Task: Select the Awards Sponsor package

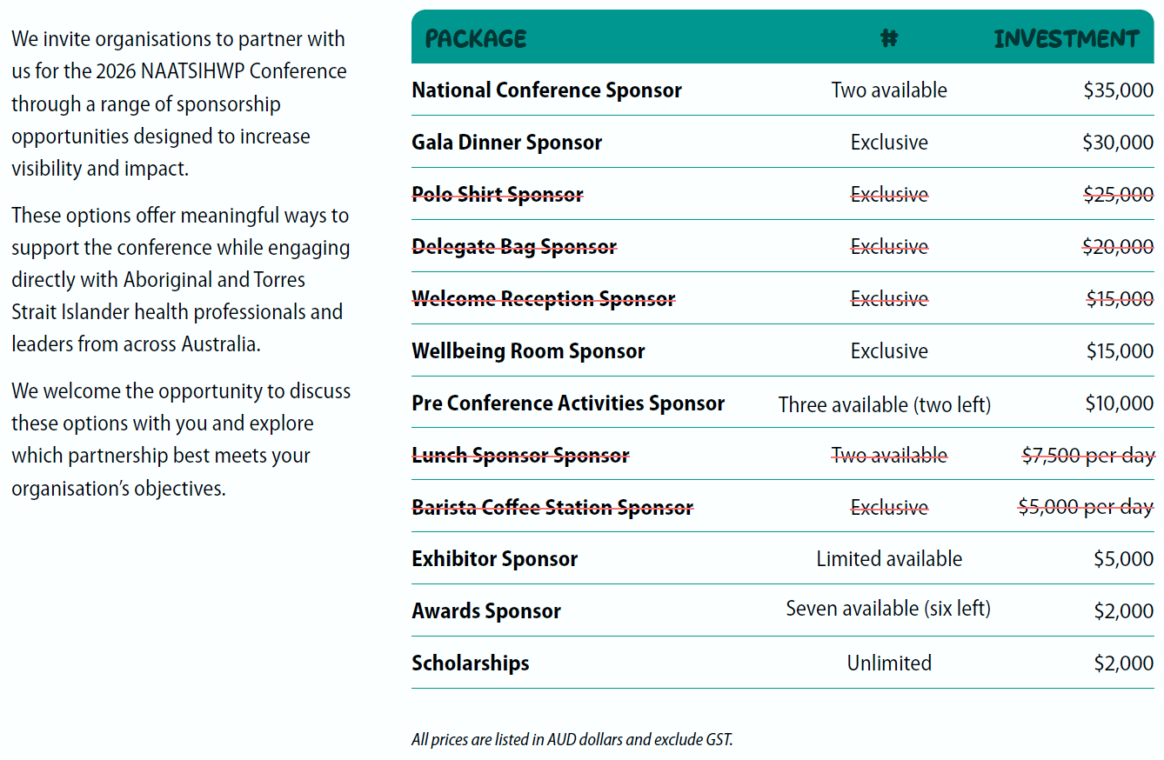Action: pyautogui.click(x=486, y=611)
